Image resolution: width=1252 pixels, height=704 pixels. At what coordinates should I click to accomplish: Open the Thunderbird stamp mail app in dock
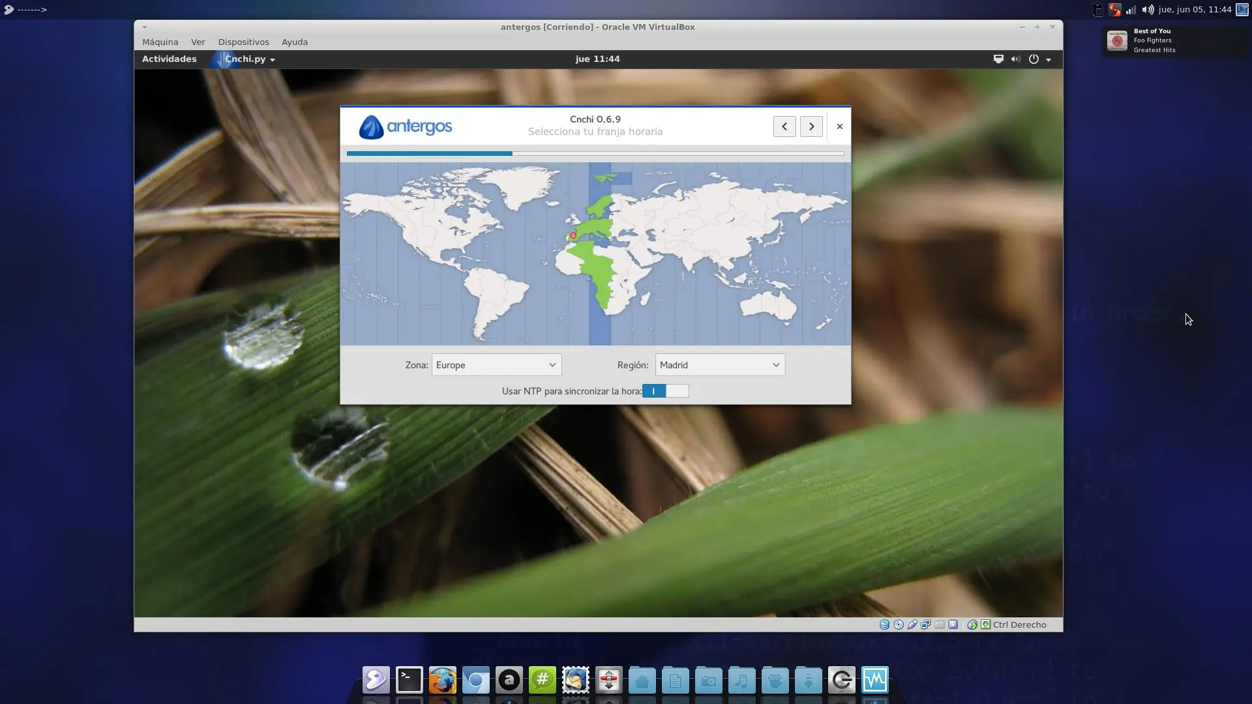click(x=576, y=680)
